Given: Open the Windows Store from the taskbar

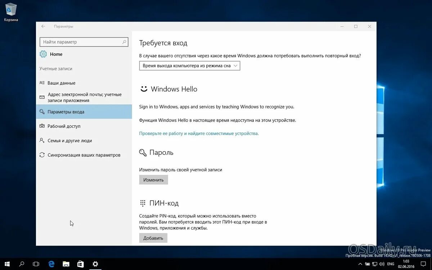Looking at the screenshot, I should 81,264.
